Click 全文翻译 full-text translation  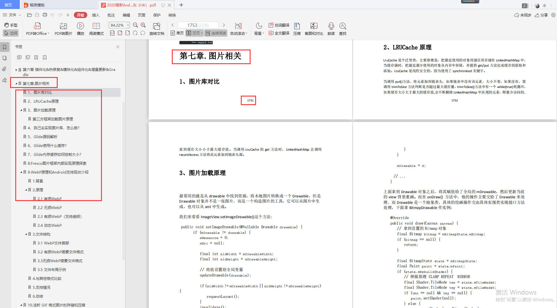(279, 33)
